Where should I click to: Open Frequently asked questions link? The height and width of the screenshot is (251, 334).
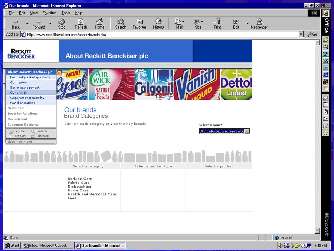[x=30, y=77]
